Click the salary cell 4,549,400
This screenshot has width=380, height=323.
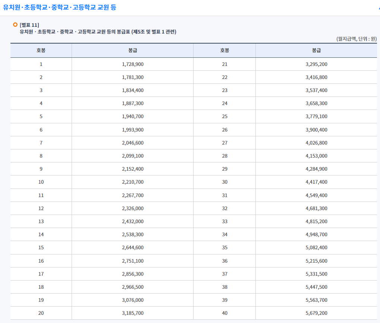pyautogui.click(x=316, y=195)
